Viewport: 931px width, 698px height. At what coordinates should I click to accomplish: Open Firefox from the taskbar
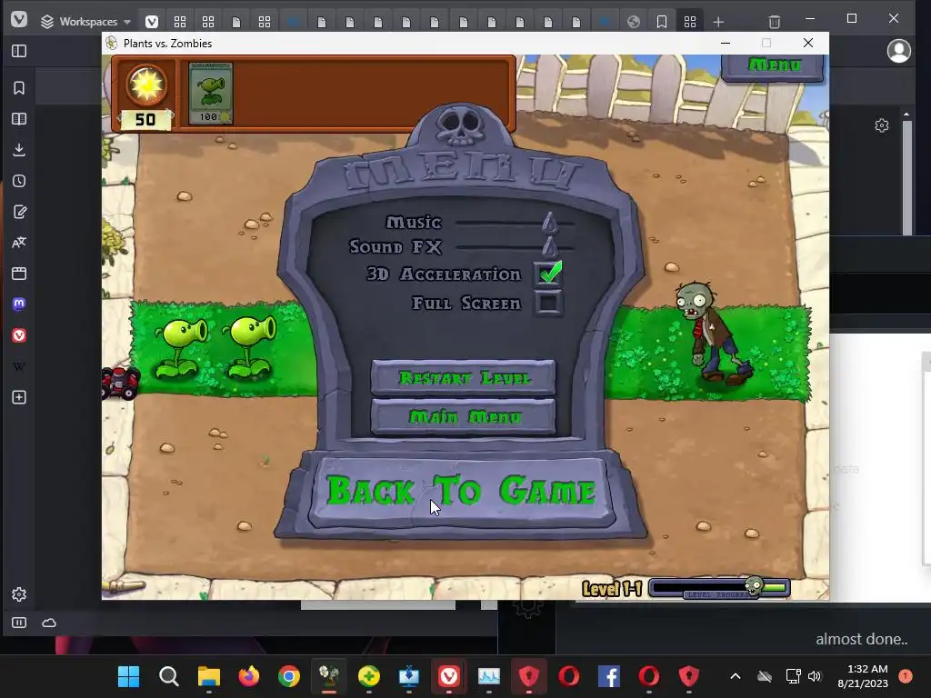(x=249, y=676)
